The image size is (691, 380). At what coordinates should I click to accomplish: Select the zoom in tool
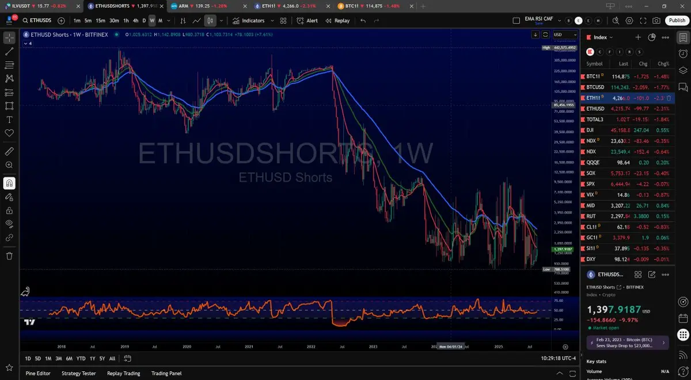pos(9,165)
